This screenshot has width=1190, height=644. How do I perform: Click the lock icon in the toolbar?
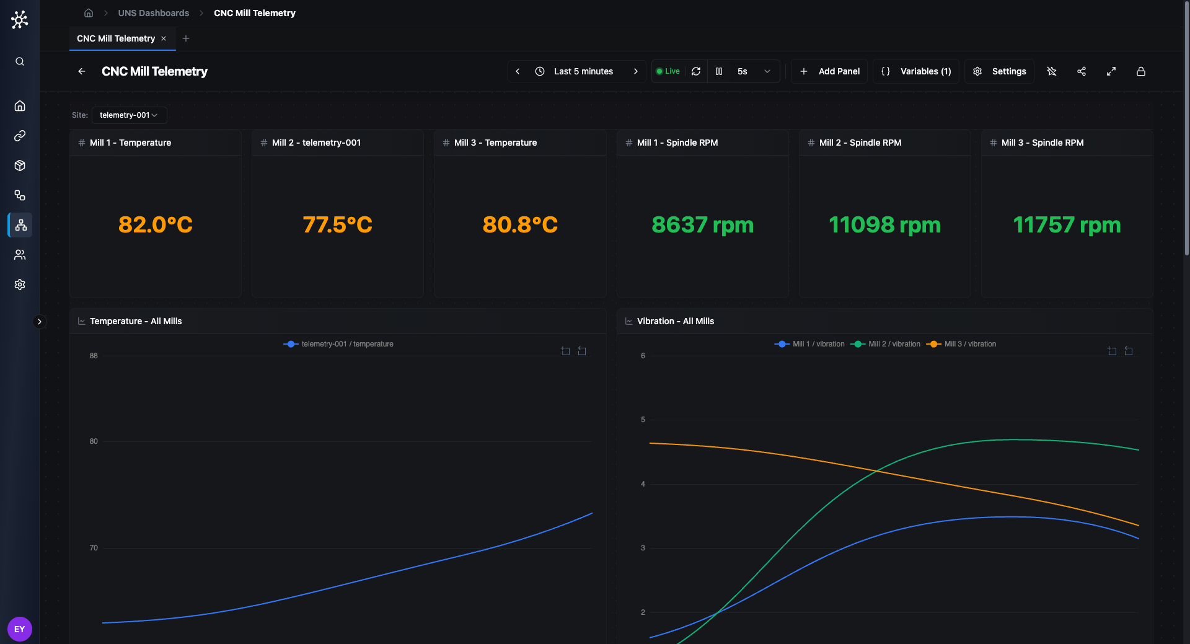point(1141,72)
